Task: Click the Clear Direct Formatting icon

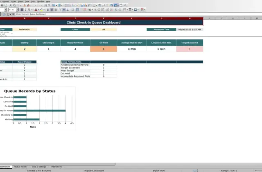Action: pyautogui.click(x=28, y=5)
